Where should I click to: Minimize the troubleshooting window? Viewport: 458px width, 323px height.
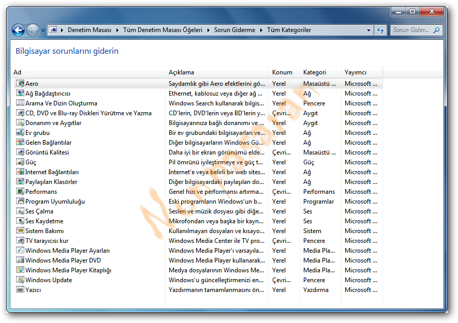click(x=398, y=12)
